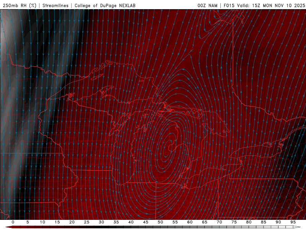The width and height of the screenshot is (306, 229).
Task: Click 'Valid: 15Z MON NOV 10 2025' text
Action: 271,6
